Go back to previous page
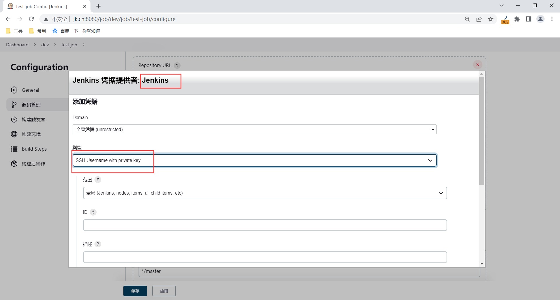560x300 pixels. [8, 19]
